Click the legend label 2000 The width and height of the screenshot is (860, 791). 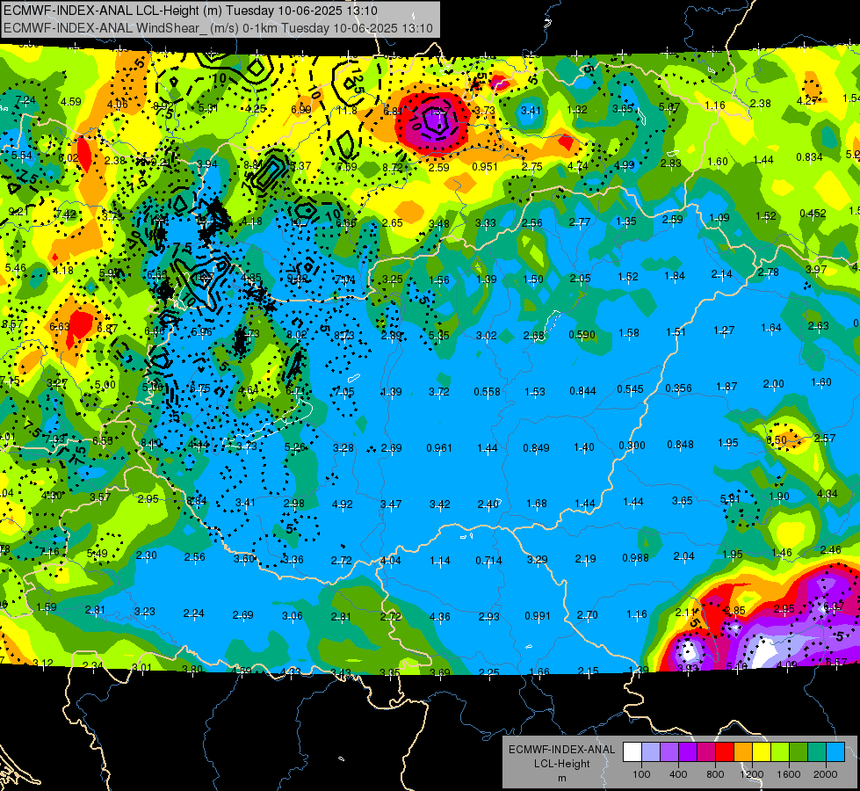(x=825, y=774)
